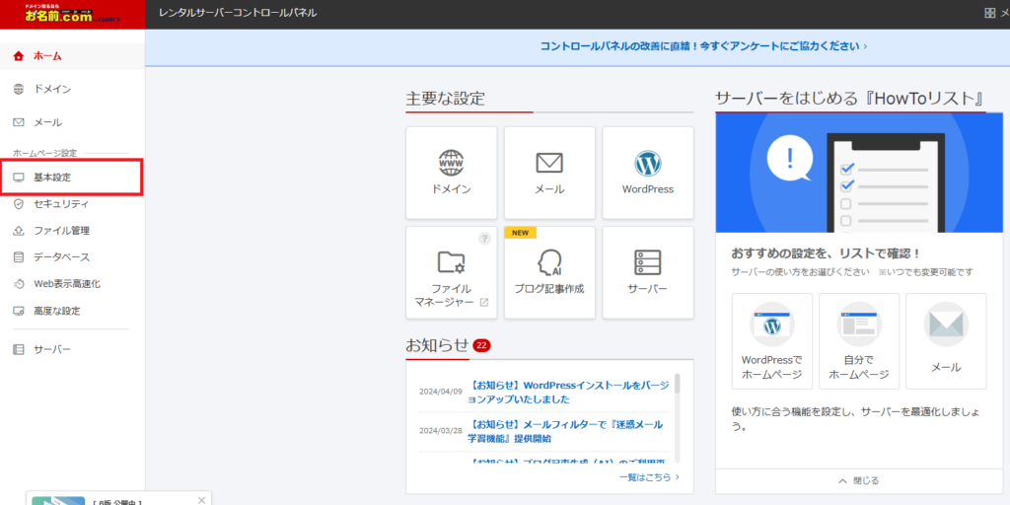The height and width of the screenshot is (505, 1010).
Task: Click the お知らせ heading text
Action: pyautogui.click(x=437, y=346)
